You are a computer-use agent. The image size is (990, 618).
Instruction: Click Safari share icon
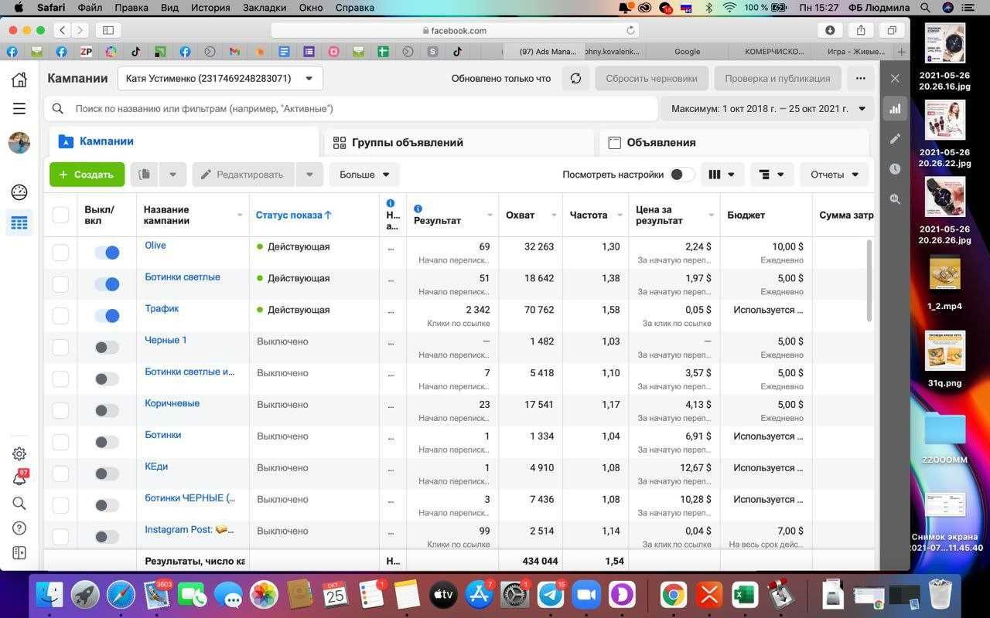click(x=861, y=30)
